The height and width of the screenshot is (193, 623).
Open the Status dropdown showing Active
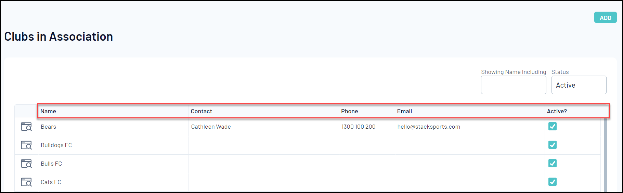(579, 85)
